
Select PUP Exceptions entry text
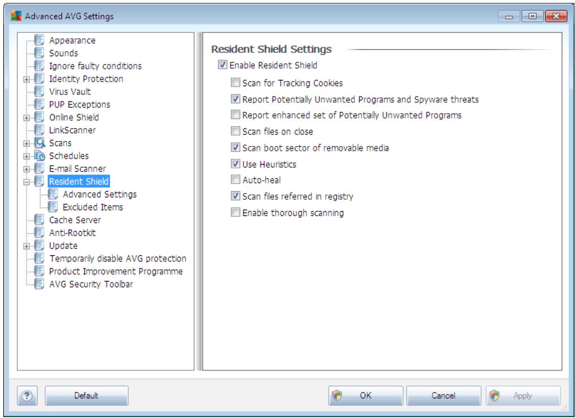80,105
